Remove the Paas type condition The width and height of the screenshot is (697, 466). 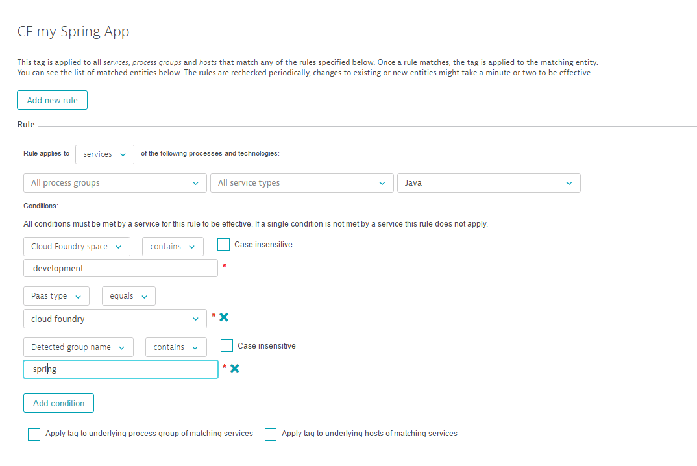224,317
